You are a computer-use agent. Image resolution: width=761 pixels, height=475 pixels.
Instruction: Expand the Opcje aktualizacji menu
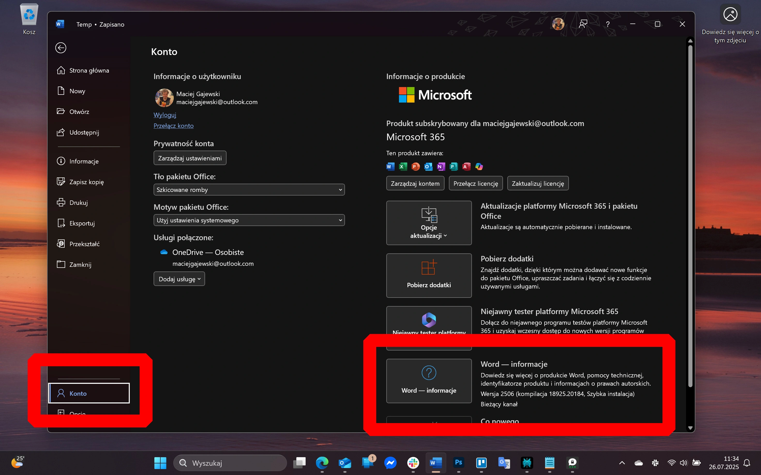tap(429, 223)
